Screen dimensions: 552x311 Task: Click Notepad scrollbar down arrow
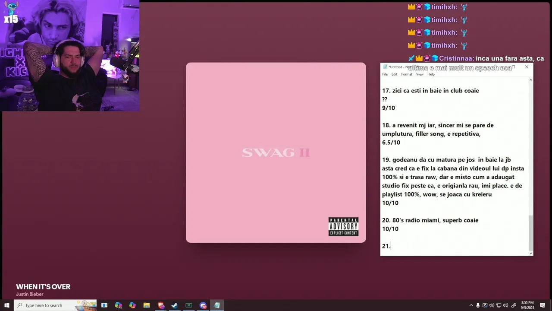coord(531,253)
